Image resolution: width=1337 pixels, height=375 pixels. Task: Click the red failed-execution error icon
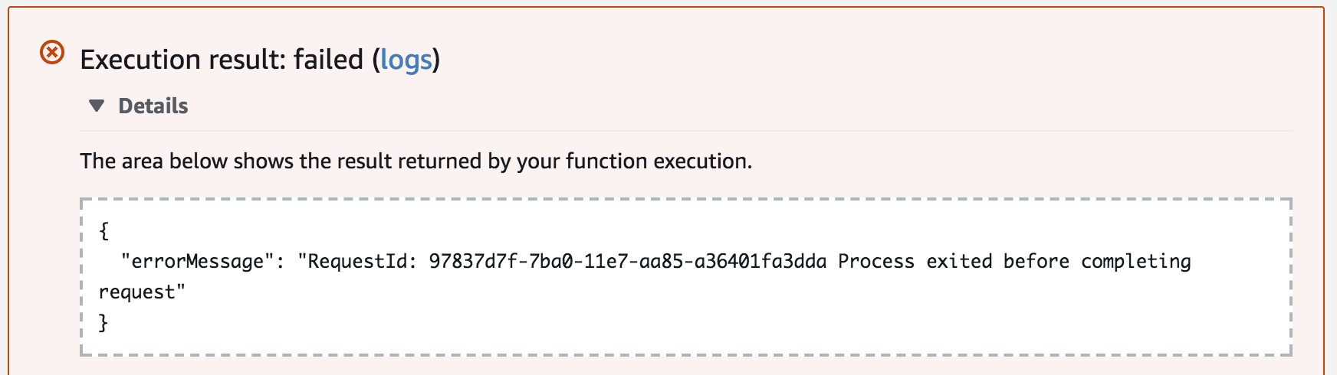[52, 53]
